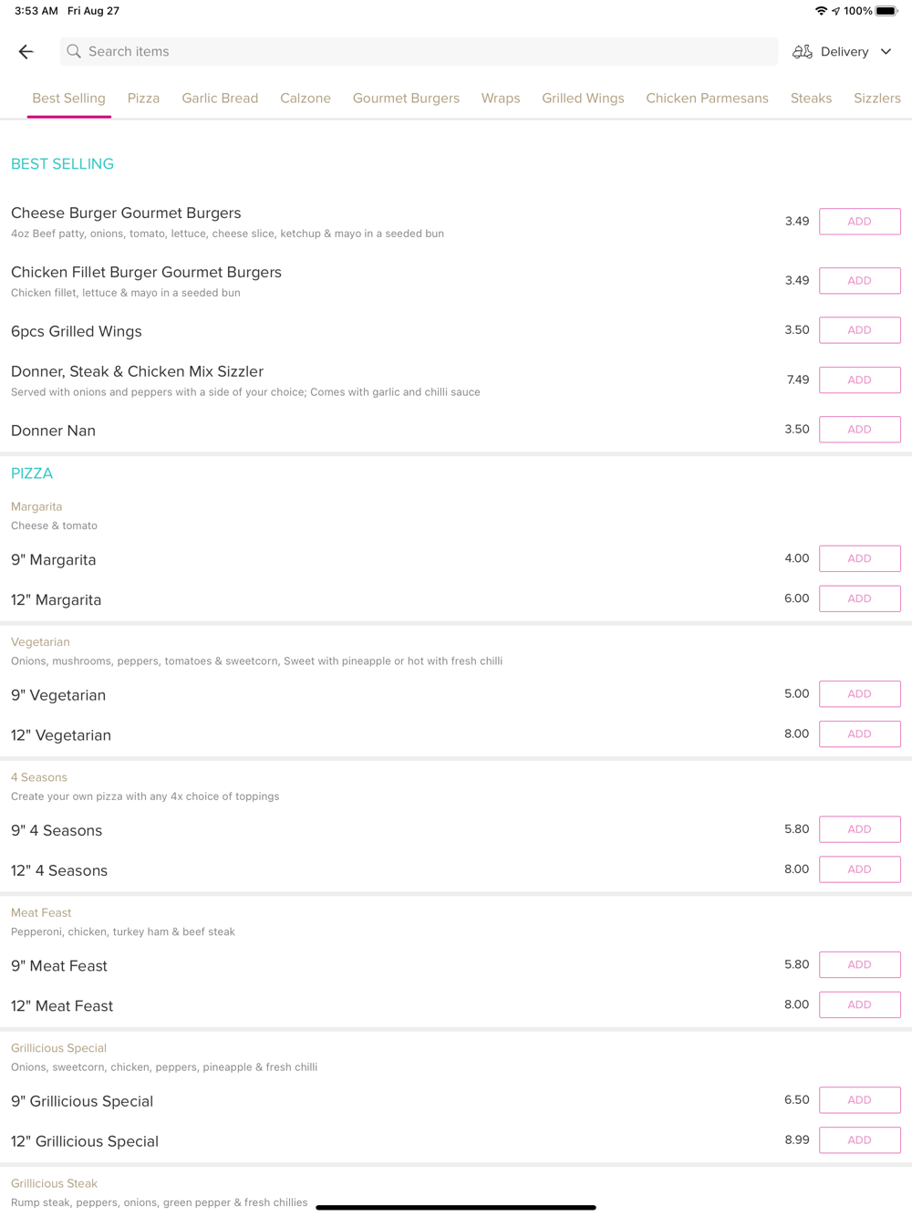Viewport: 912px width, 1217px height.
Task: Add 9" Vegetarian pizza
Action: click(859, 694)
